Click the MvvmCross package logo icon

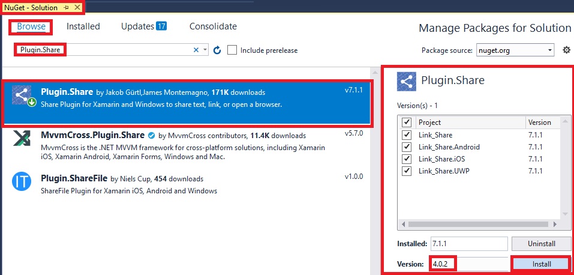coord(22,138)
